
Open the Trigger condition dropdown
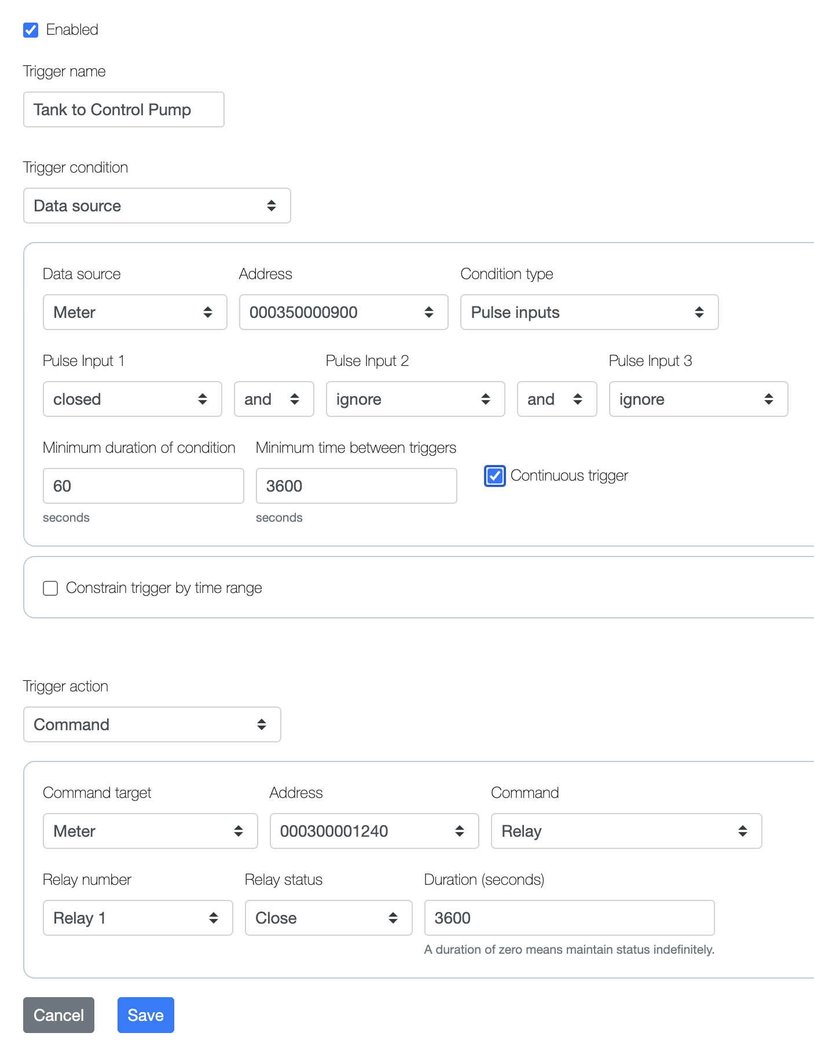pos(156,206)
